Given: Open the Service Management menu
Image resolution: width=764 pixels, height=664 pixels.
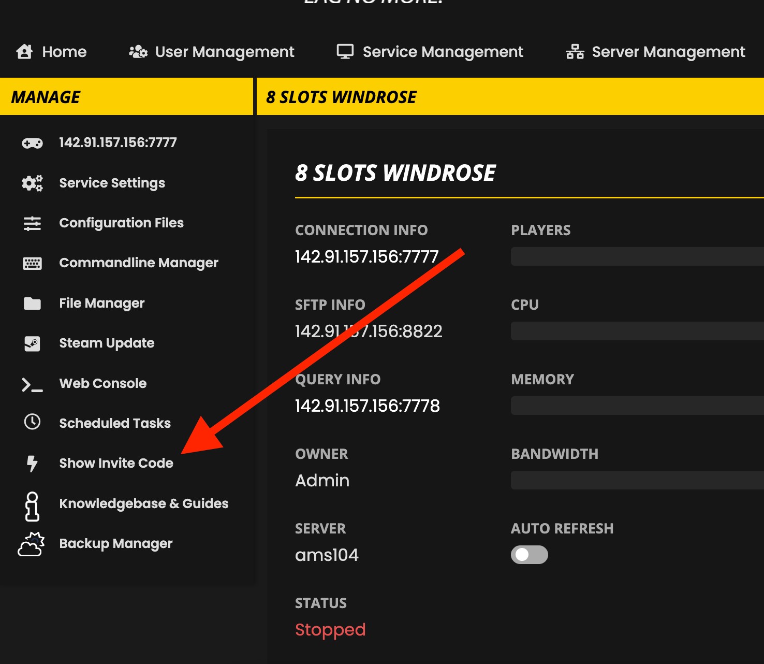Looking at the screenshot, I should (x=430, y=52).
